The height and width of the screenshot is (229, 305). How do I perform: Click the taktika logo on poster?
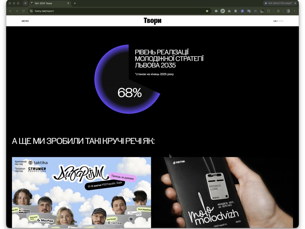38,163
